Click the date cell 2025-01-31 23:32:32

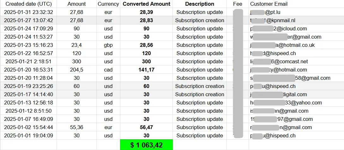(28, 12)
